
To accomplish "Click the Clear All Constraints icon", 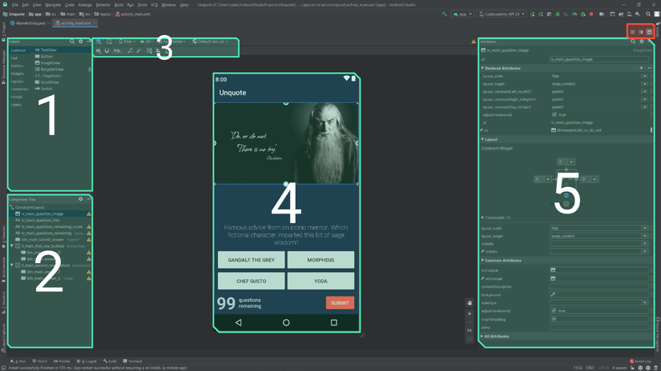I will (x=130, y=51).
